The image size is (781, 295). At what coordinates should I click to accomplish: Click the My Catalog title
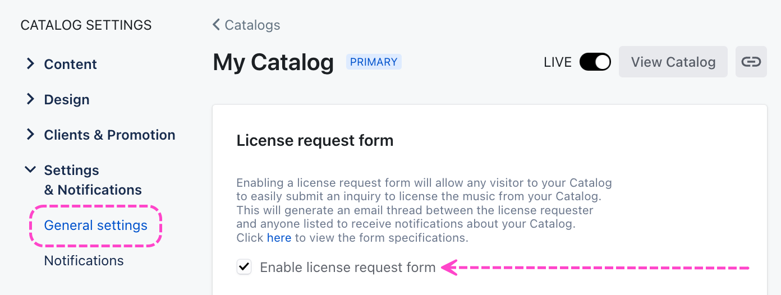point(273,62)
